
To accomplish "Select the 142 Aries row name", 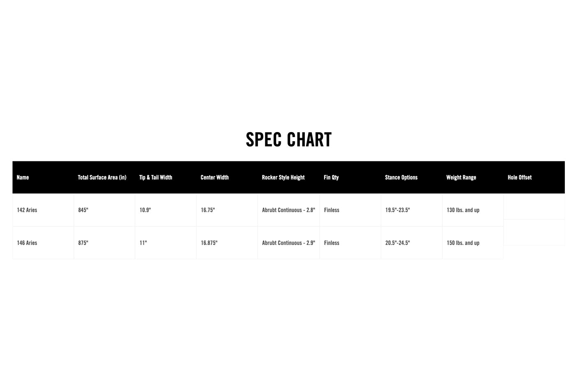I will click(x=27, y=210).
